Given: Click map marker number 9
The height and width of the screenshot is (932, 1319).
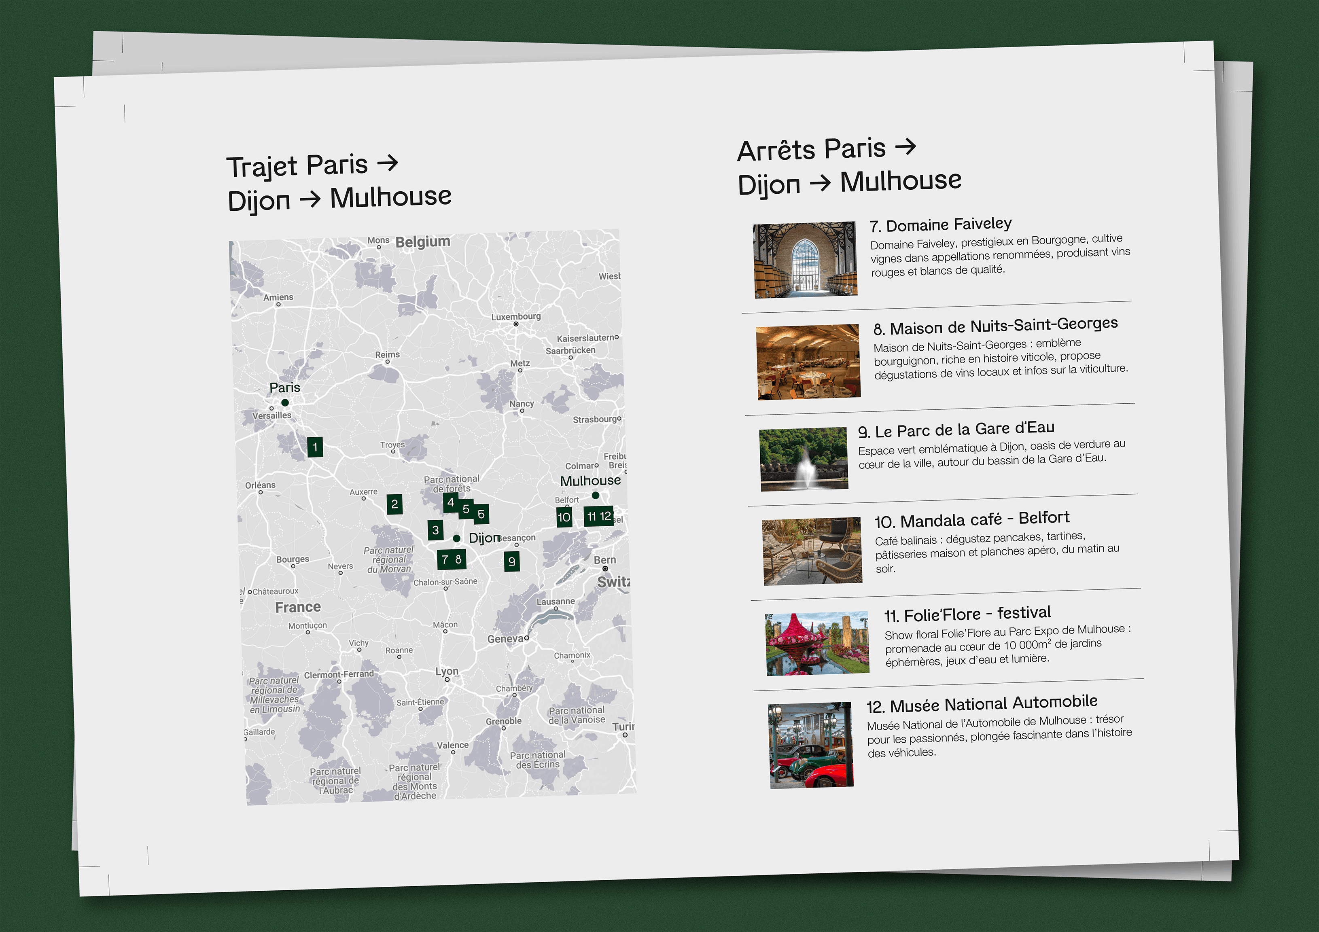Looking at the screenshot, I should [x=511, y=561].
